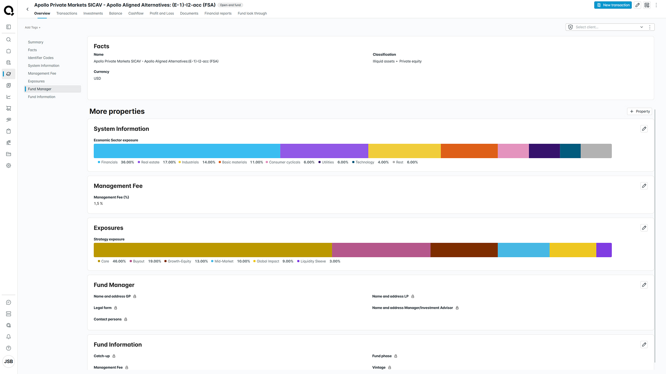Open the help question mark icon

[9, 348]
